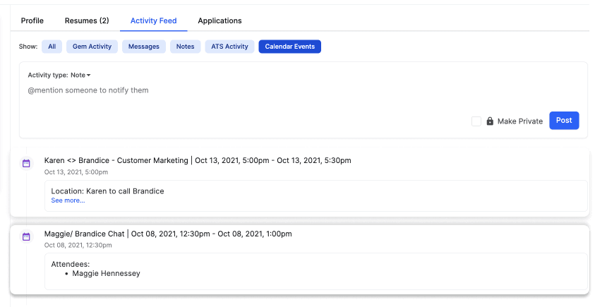This screenshot has width=595, height=307.
Task: Show All activity with the All filter
Action: tap(52, 47)
